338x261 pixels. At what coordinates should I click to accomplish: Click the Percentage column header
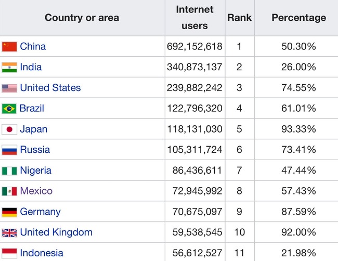tap(299, 18)
